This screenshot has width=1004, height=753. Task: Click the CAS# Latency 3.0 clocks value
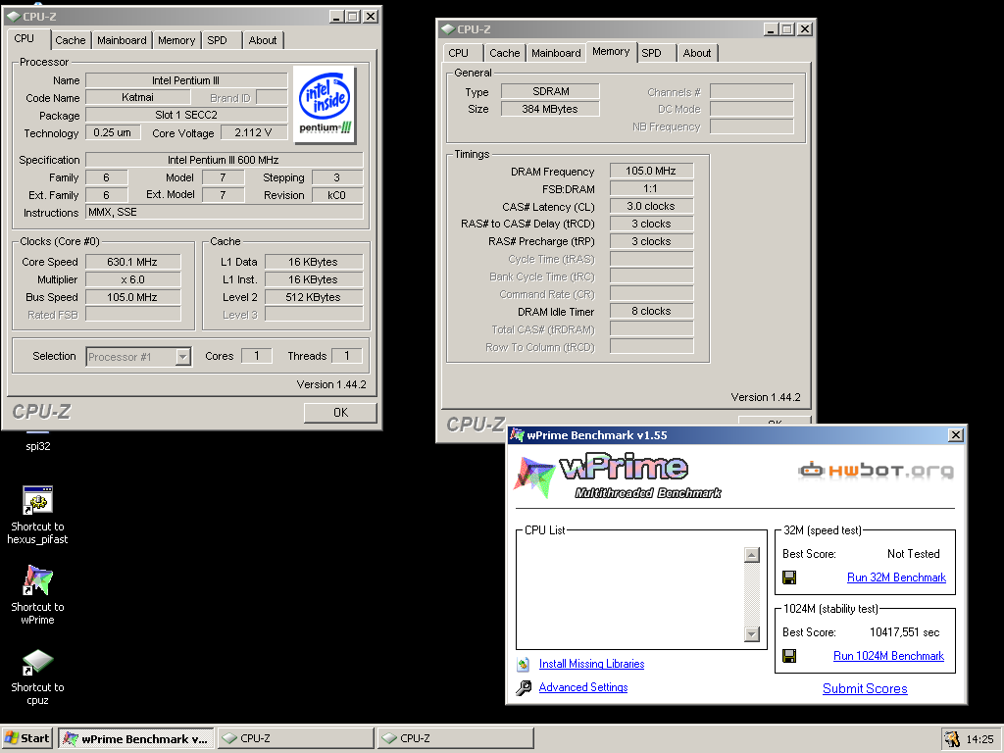click(651, 206)
